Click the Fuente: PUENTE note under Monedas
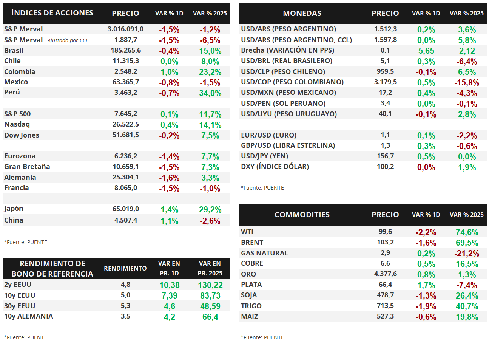Image resolution: width=489 pixels, height=345 pixels. click(x=262, y=188)
